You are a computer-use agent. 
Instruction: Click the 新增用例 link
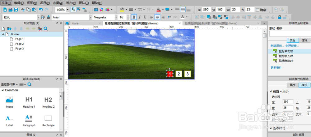tap(277, 46)
